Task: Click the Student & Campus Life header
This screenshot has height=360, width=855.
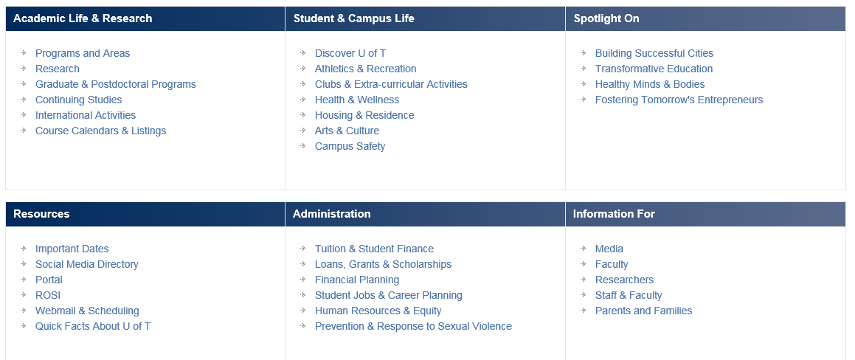Action: (x=353, y=18)
